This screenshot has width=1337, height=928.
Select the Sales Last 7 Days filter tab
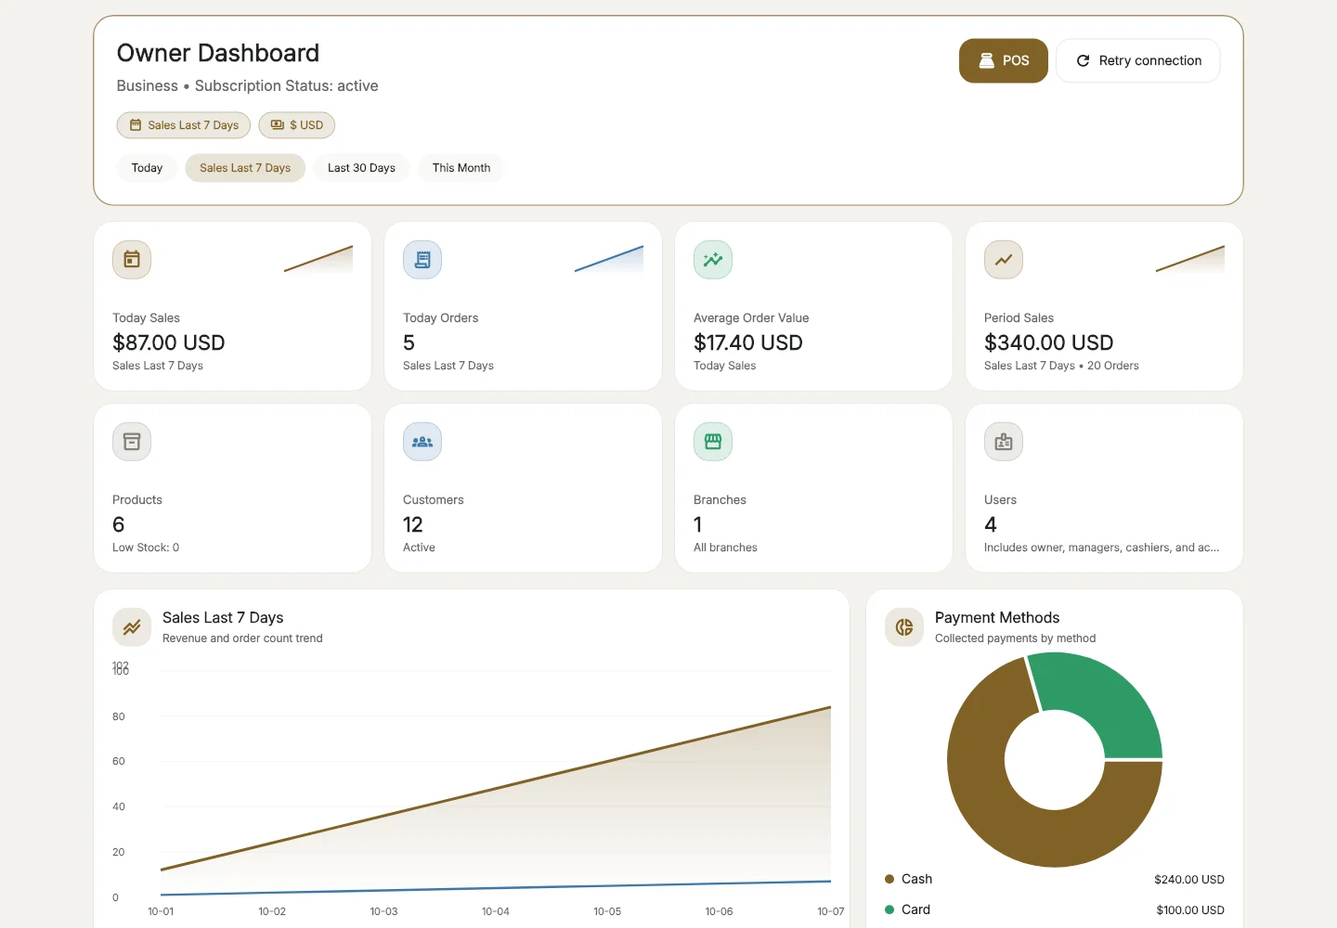pos(245,168)
